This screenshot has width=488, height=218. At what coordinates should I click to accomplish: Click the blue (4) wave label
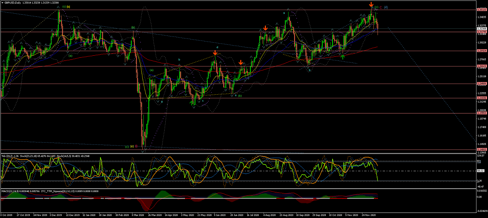386,8
